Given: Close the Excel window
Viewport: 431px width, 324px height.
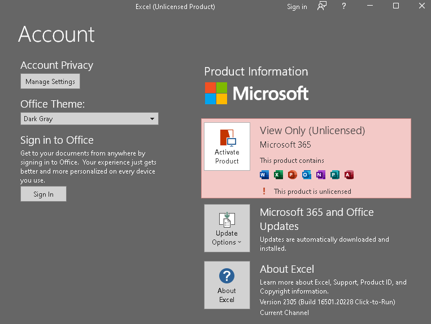Looking at the screenshot, I should (x=422, y=6).
